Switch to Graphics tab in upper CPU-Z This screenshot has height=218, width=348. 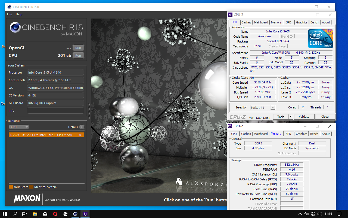[302, 22]
